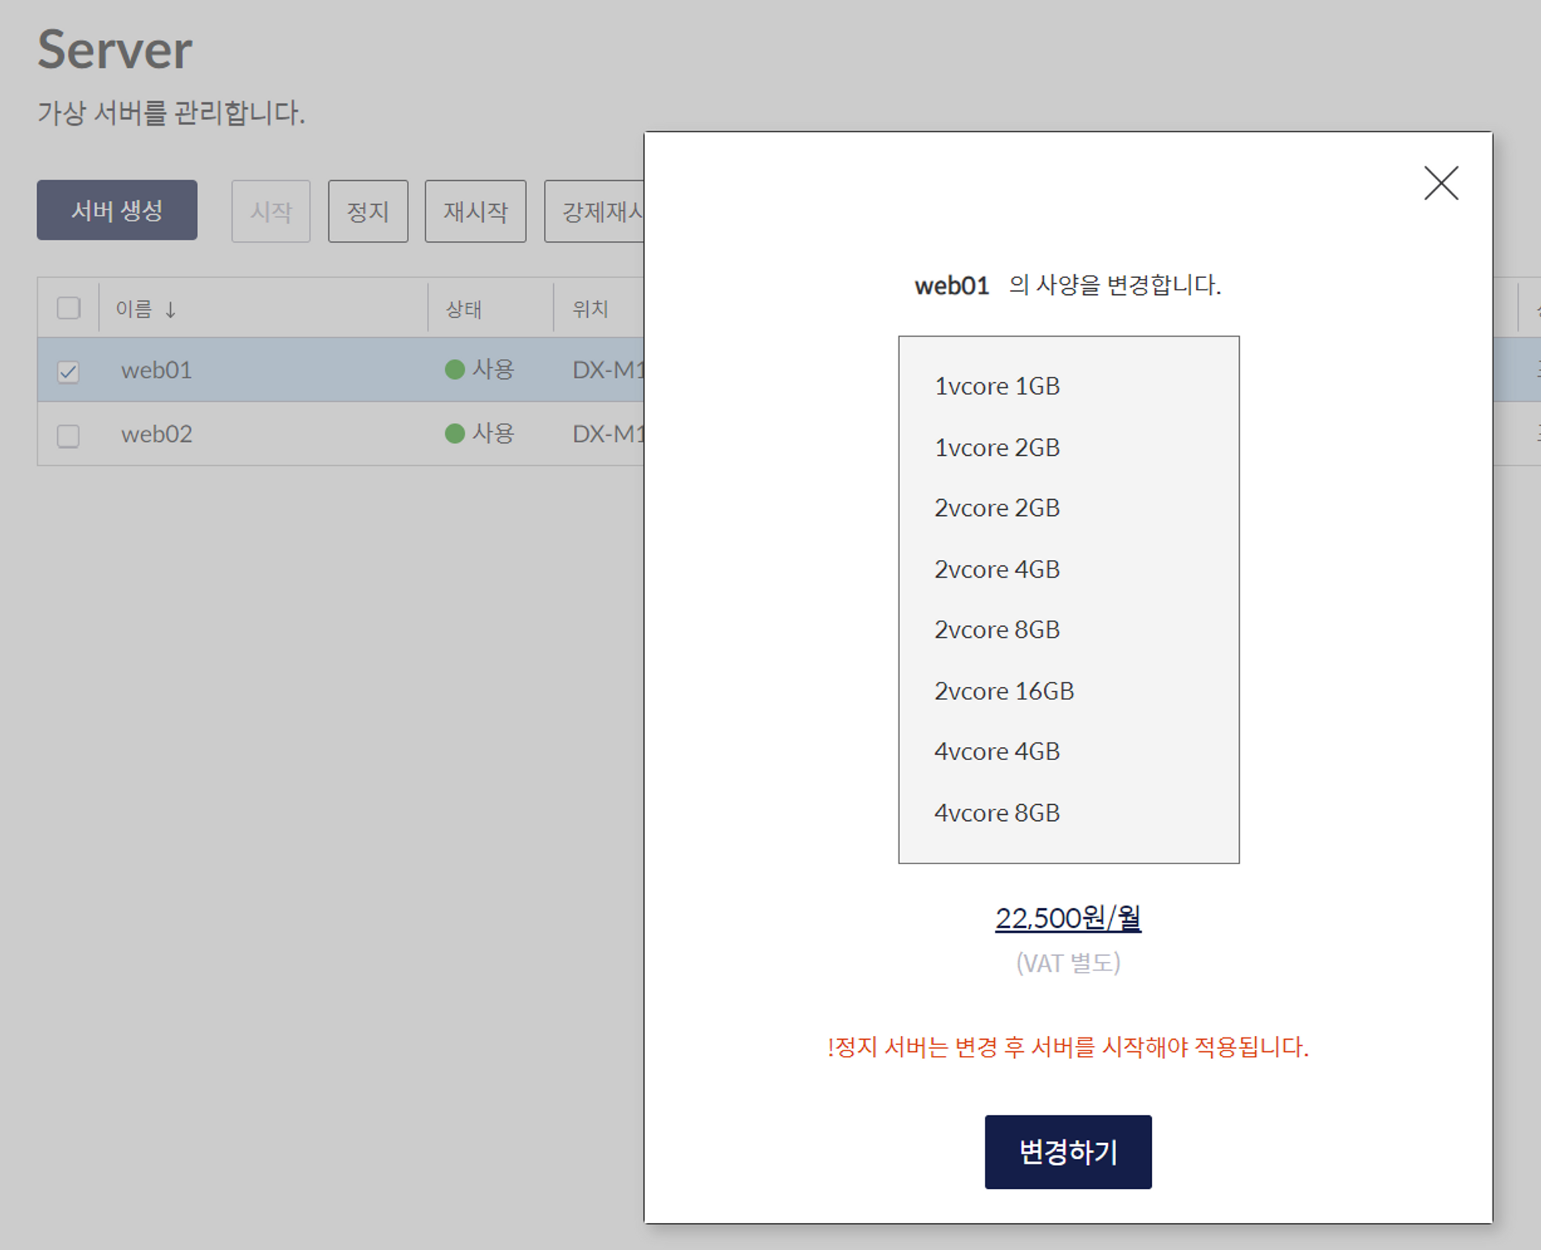Viewport: 1541px width, 1250px height.
Task: Click the name column sort arrow
Action: (x=170, y=310)
